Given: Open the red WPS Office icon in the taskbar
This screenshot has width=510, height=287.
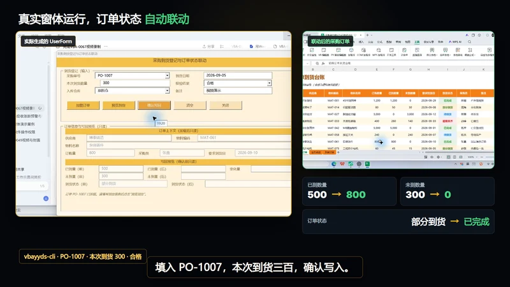Looking at the screenshot, I should (342, 164).
